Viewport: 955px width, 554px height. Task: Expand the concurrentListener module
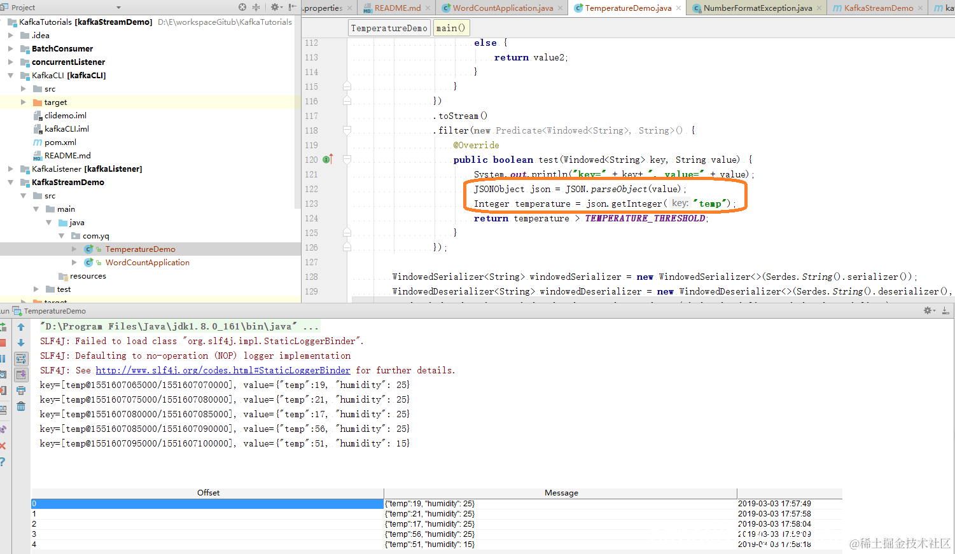point(10,62)
